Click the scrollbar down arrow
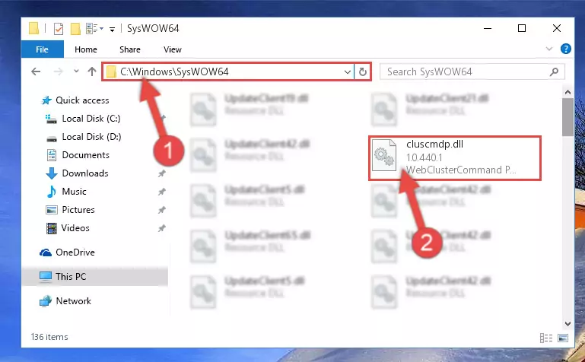The image size is (585, 362). 568,324
